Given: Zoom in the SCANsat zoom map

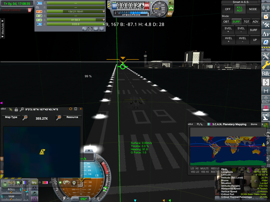Looking at the screenshot, I should [59, 117].
